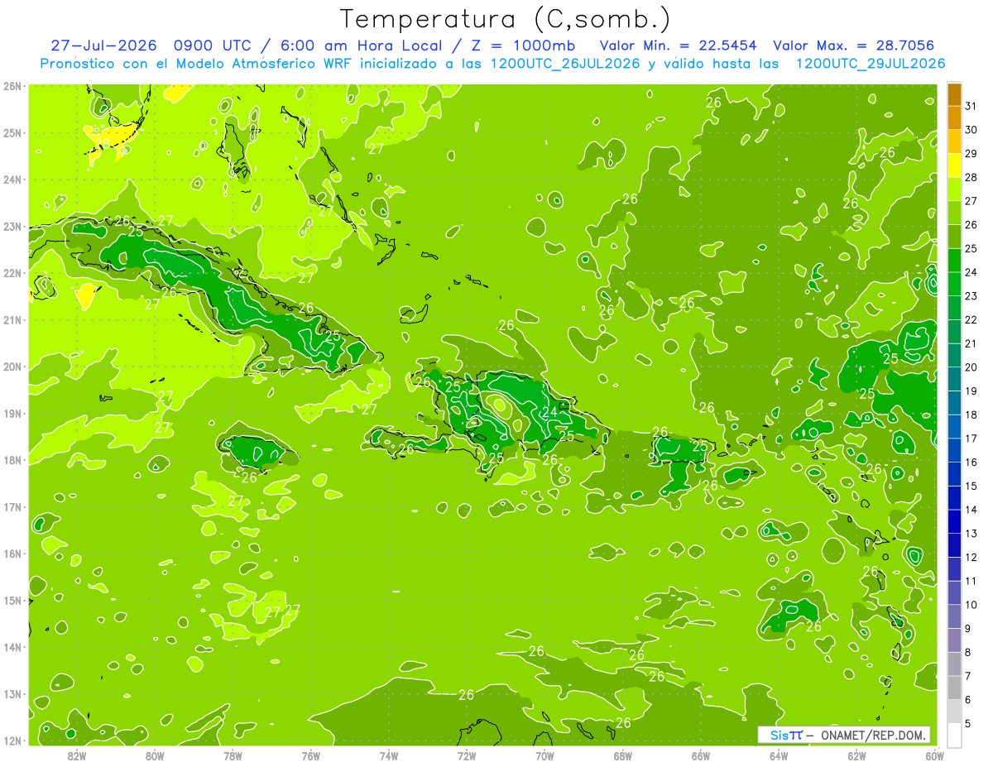
Task: Click the "21" color bar label
Action: pos(971,343)
